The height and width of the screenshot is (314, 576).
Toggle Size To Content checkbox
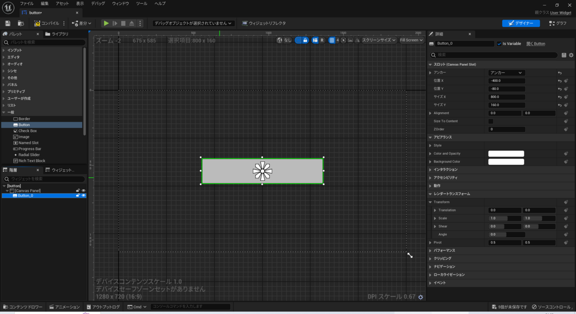click(491, 121)
